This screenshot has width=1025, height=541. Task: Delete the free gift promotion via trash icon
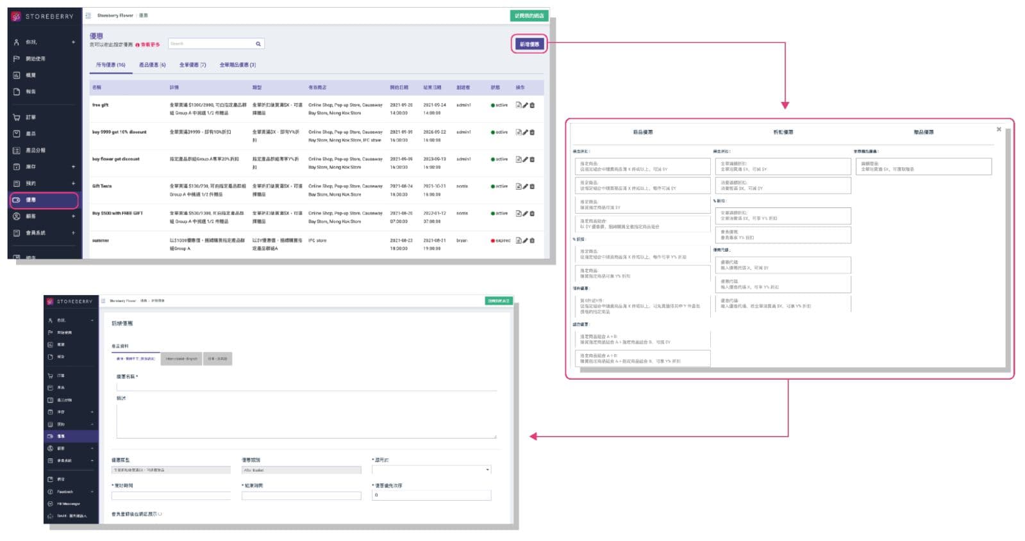tap(532, 105)
